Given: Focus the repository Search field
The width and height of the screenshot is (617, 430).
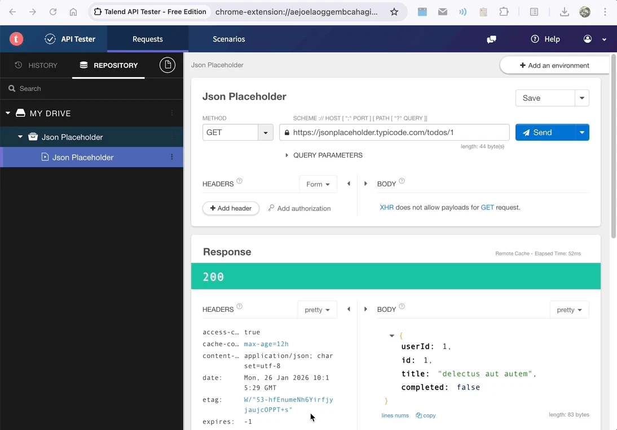Looking at the screenshot, I should click(91, 89).
